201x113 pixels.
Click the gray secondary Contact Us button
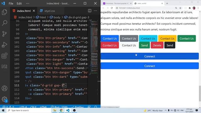pos(129,38)
